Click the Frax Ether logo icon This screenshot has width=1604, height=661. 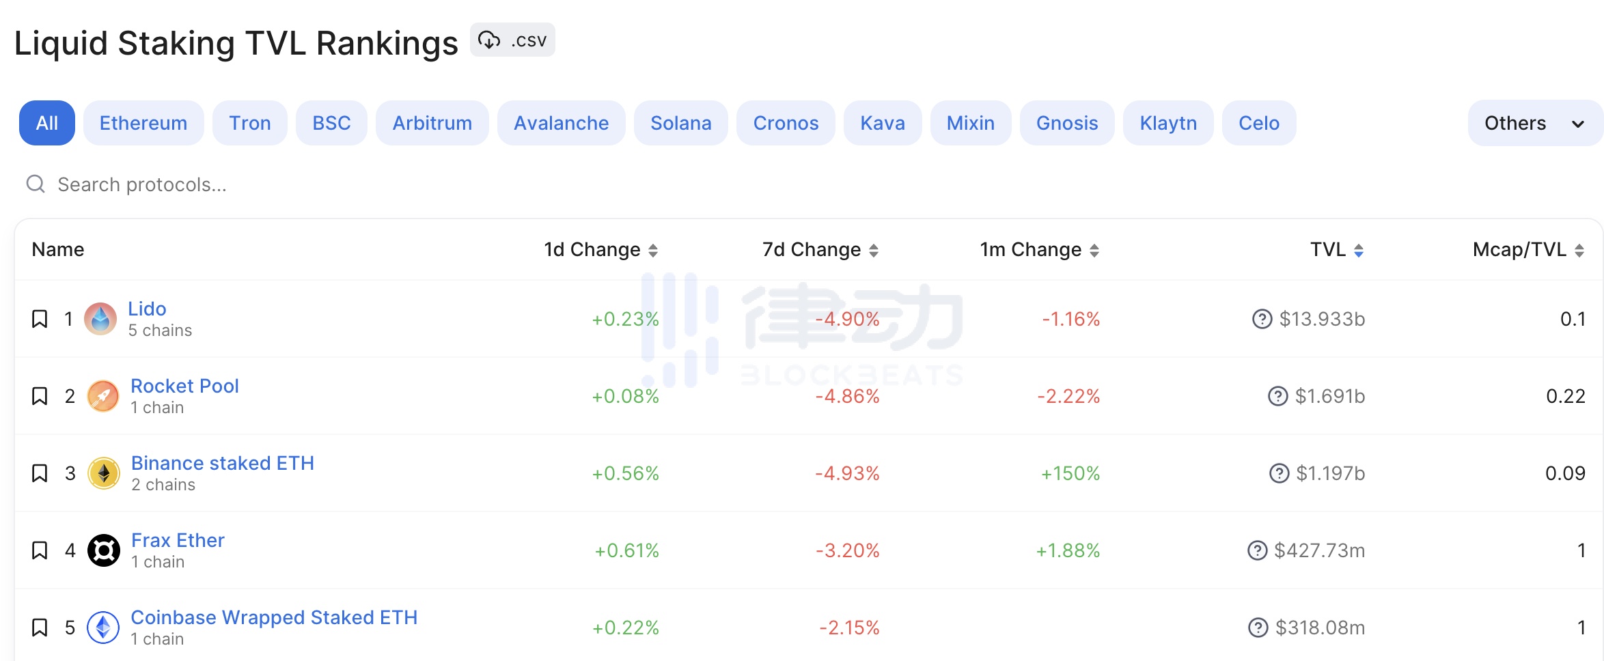(104, 550)
